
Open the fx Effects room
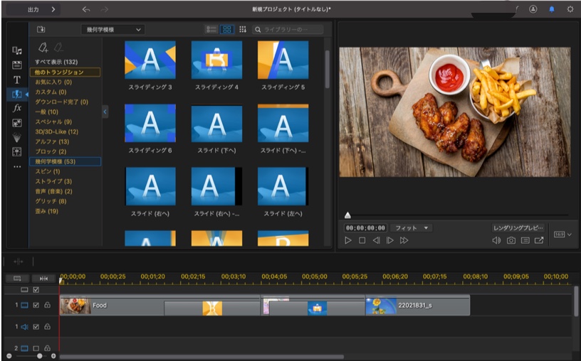click(x=17, y=108)
